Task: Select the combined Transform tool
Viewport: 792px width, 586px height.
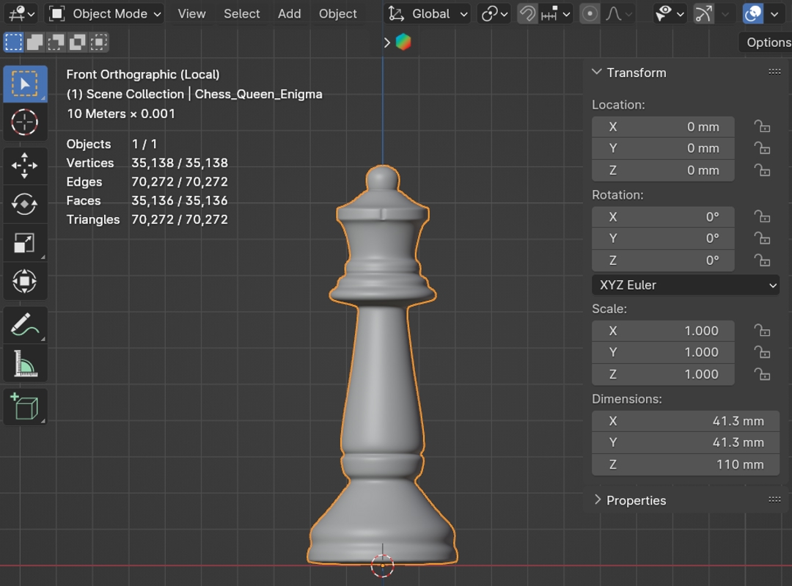Action: point(25,282)
